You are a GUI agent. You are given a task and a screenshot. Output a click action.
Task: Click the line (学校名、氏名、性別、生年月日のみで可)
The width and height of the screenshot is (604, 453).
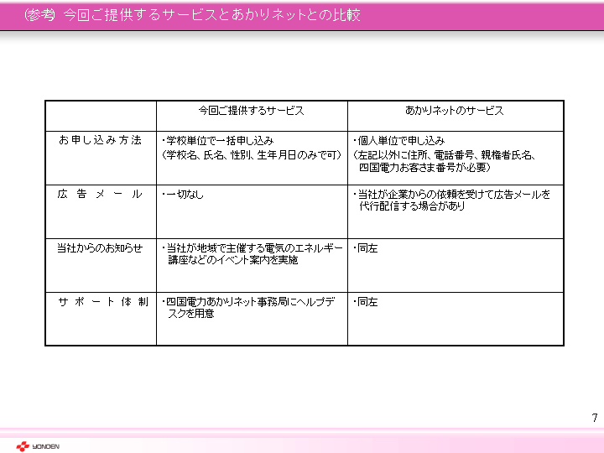(x=252, y=155)
